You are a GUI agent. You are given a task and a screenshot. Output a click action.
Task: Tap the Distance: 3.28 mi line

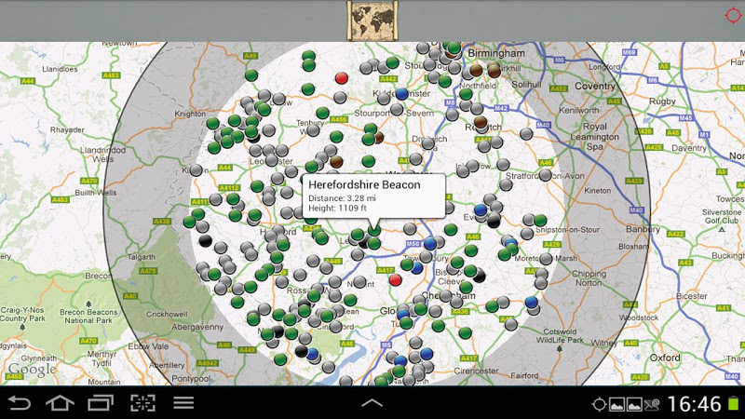342,198
